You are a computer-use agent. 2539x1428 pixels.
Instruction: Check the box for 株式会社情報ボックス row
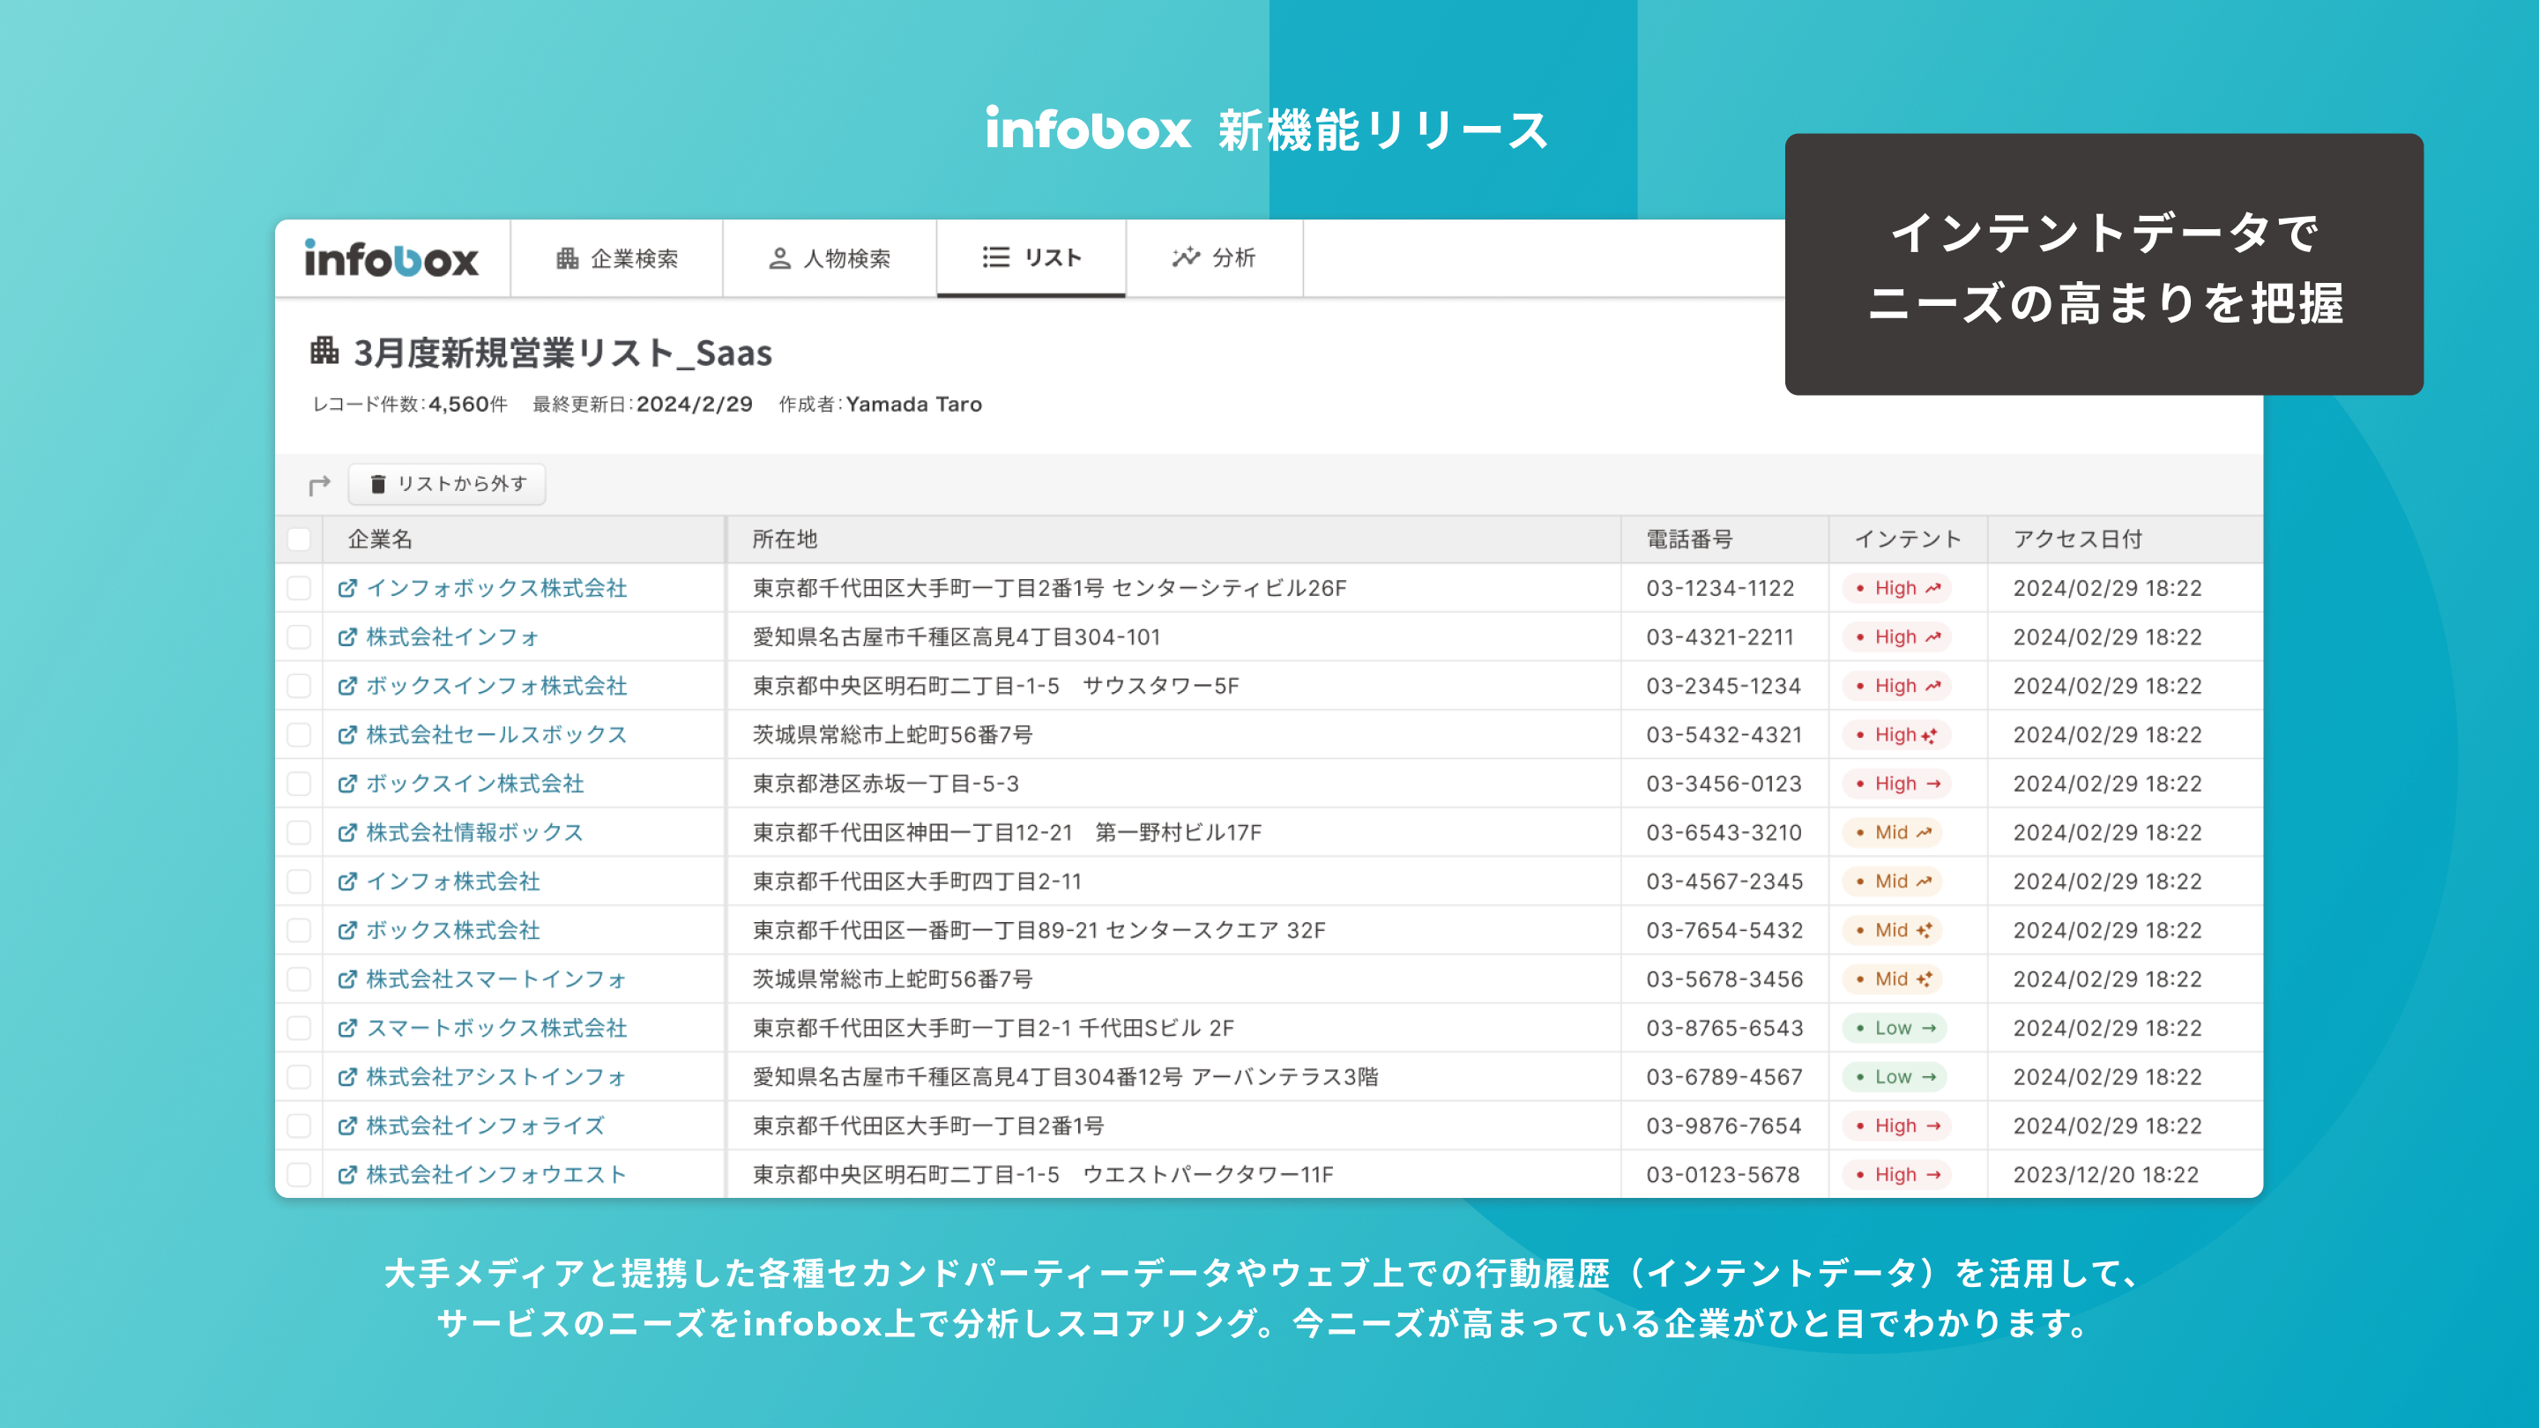pyautogui.click(x=299, y=833)
